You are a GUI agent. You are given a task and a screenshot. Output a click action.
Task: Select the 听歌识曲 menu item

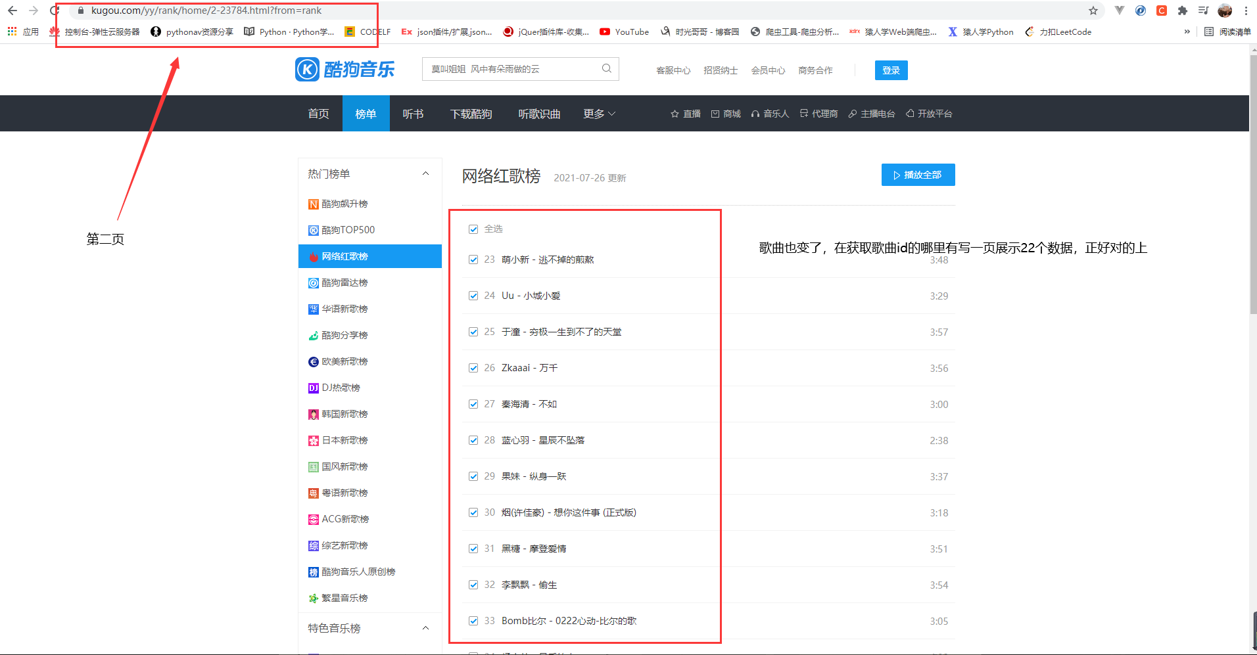tap(538, 113)
